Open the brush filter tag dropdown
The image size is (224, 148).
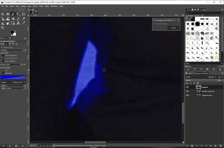221,13
